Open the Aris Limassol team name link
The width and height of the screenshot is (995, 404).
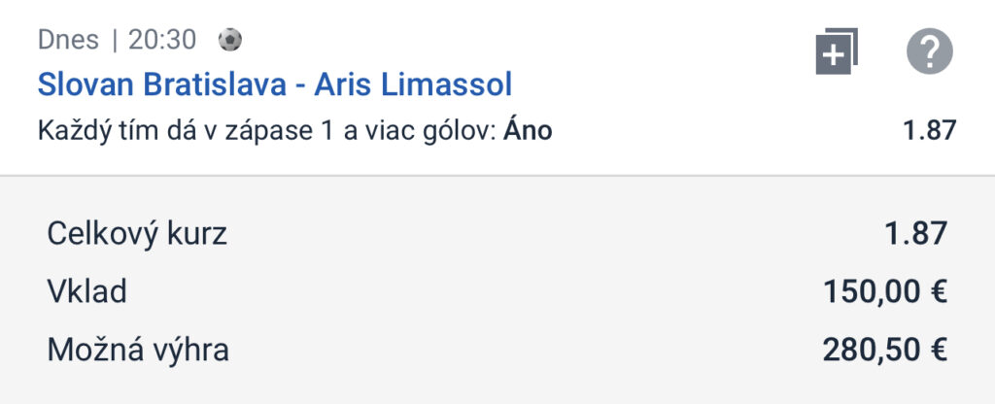[413, 84]
